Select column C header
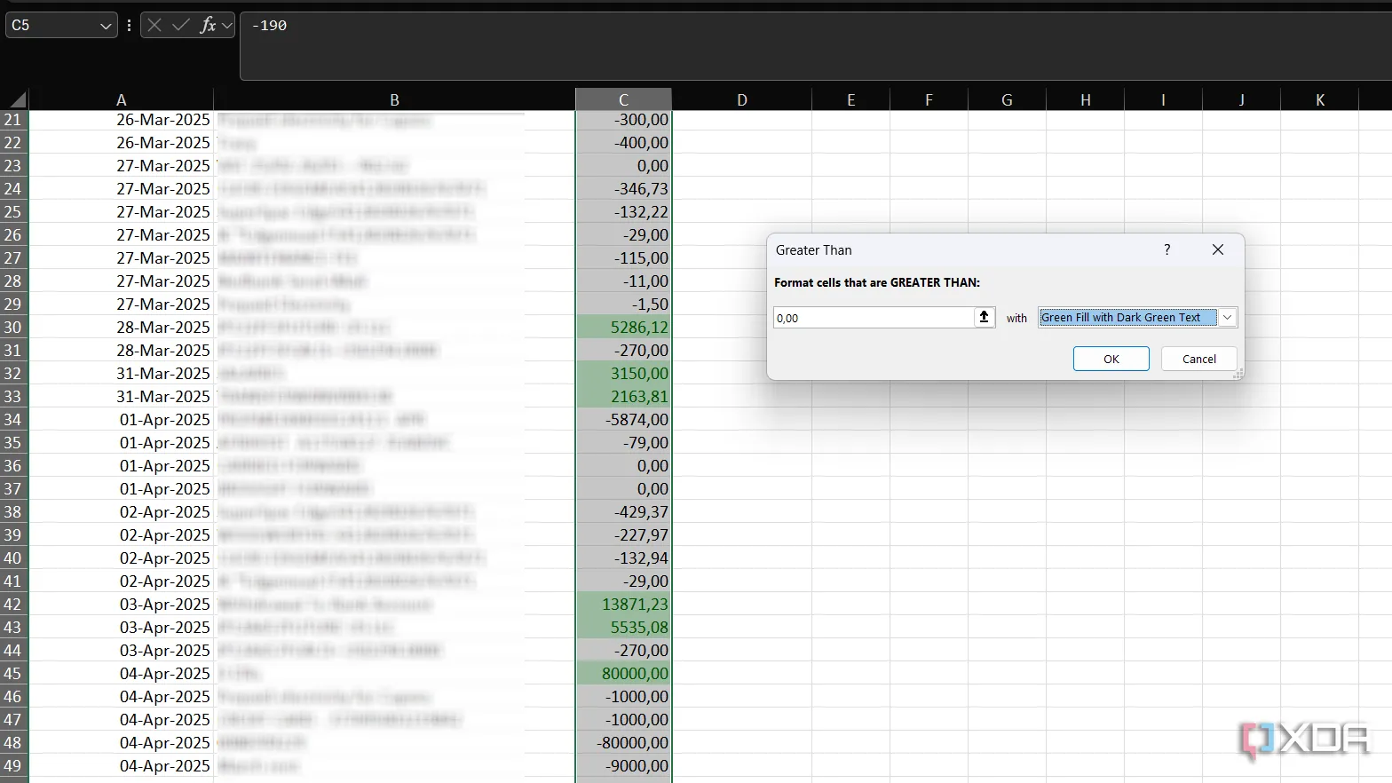The width and height of the screenshot is (1392, 783). click(x=623, y=99)
